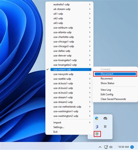Click the Windows Security shield tray icon
The height and width of the screenshot is (150, 138).
coord(97,118)
